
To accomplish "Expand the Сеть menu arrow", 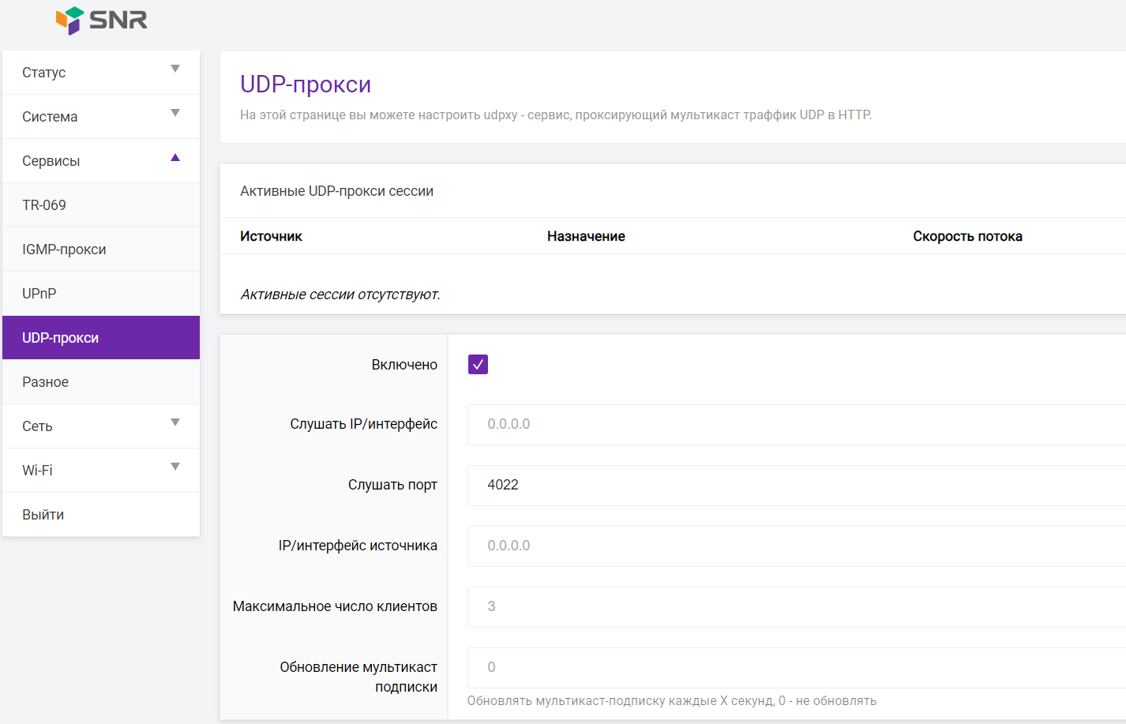I will pos(175,423).
